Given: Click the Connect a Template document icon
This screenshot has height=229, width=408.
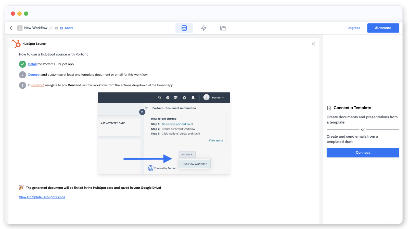Looking at the screenshot, I should pyautogui.click(x=329, y=108).
